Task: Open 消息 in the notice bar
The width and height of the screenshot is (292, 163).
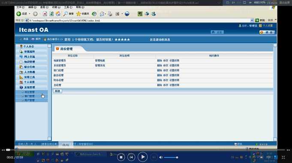Action: tap(24, 39)
